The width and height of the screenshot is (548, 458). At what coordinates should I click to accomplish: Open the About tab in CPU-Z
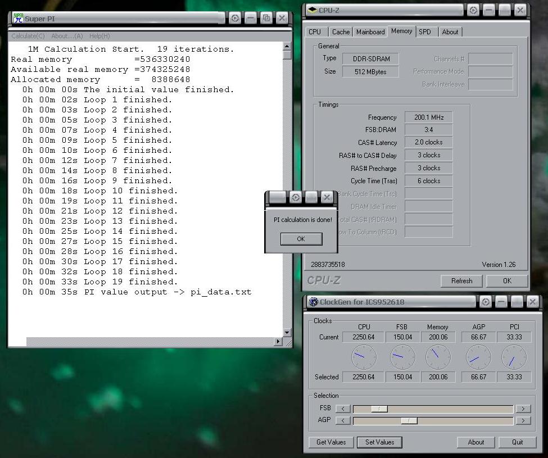[450, 32]
